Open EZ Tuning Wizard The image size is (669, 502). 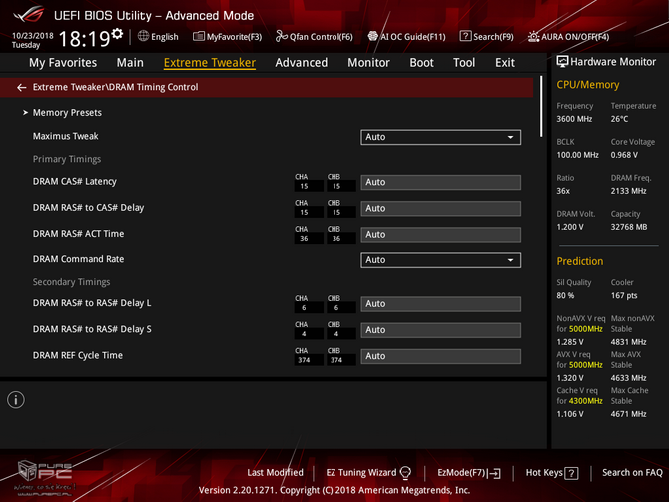click(x=368, y=473)
